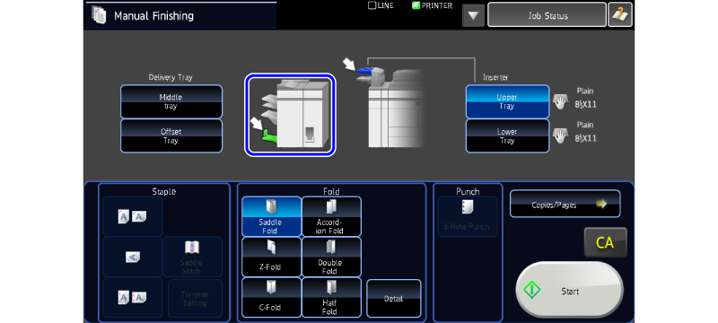Expand the dropdown arrow beside Job Status

[x=474, y=15]
